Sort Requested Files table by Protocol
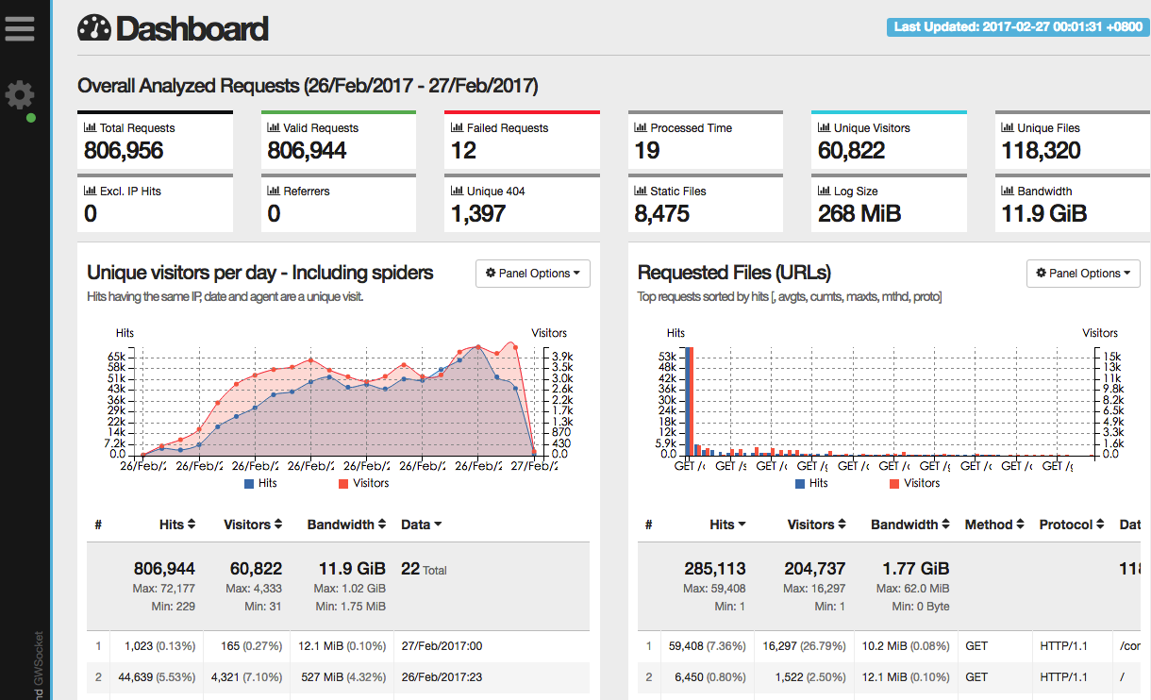Image resolution: width=1151 pixels, height=700 pixels. click(x=1072, y=525)
